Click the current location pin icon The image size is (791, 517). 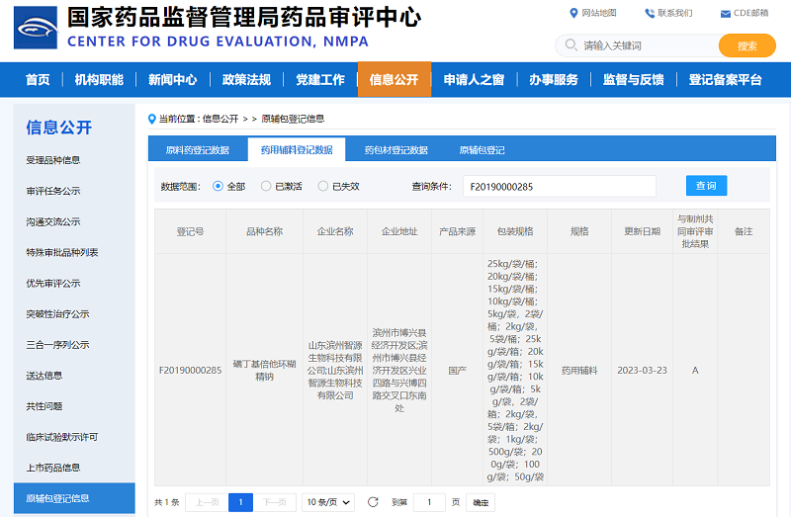151,119
